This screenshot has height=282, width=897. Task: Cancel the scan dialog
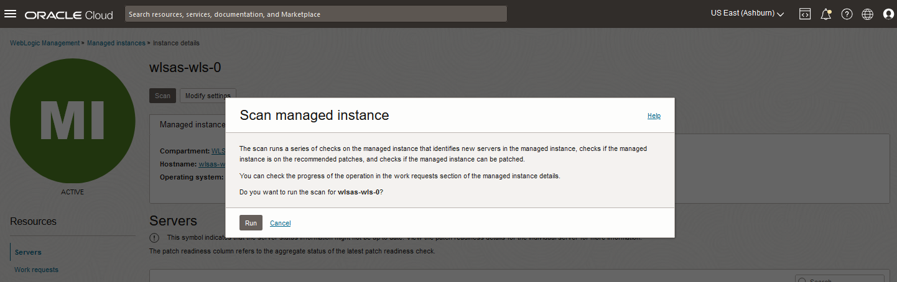tap(281, 223)
